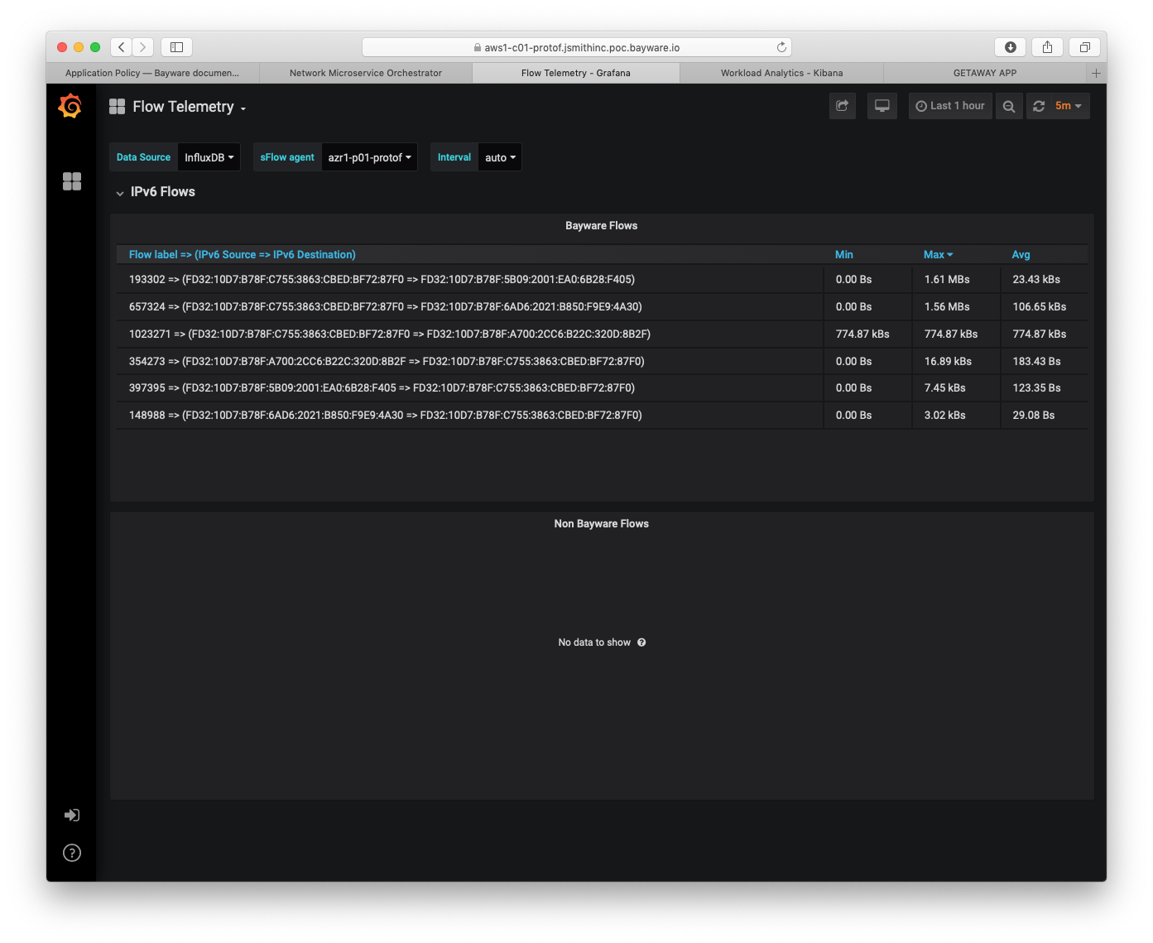Screen dimensions: 1153x943
Task: Open the dashboards grid icon in sidebar
Action: [72, 181]
